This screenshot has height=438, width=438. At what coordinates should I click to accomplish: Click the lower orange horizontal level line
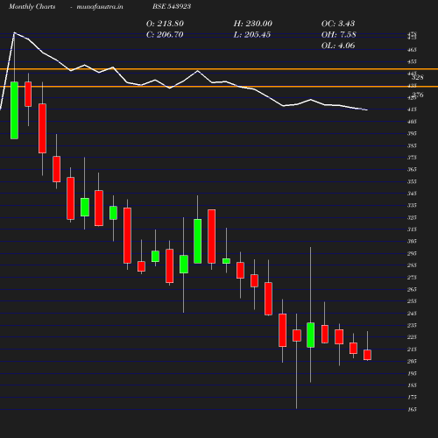click(x=219, y=87)
